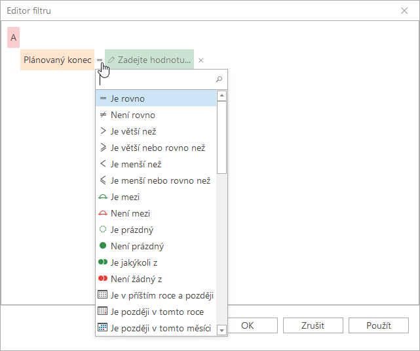Choose 'Není rovno' operator option
The height and width of the screenshot is (351, 420).
pyautogui.click(x=156, y=115)
